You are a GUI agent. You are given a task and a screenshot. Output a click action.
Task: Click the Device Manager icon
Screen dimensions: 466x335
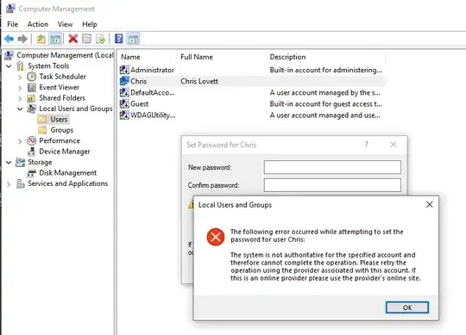pyautogui.click(x=32, y=152)
